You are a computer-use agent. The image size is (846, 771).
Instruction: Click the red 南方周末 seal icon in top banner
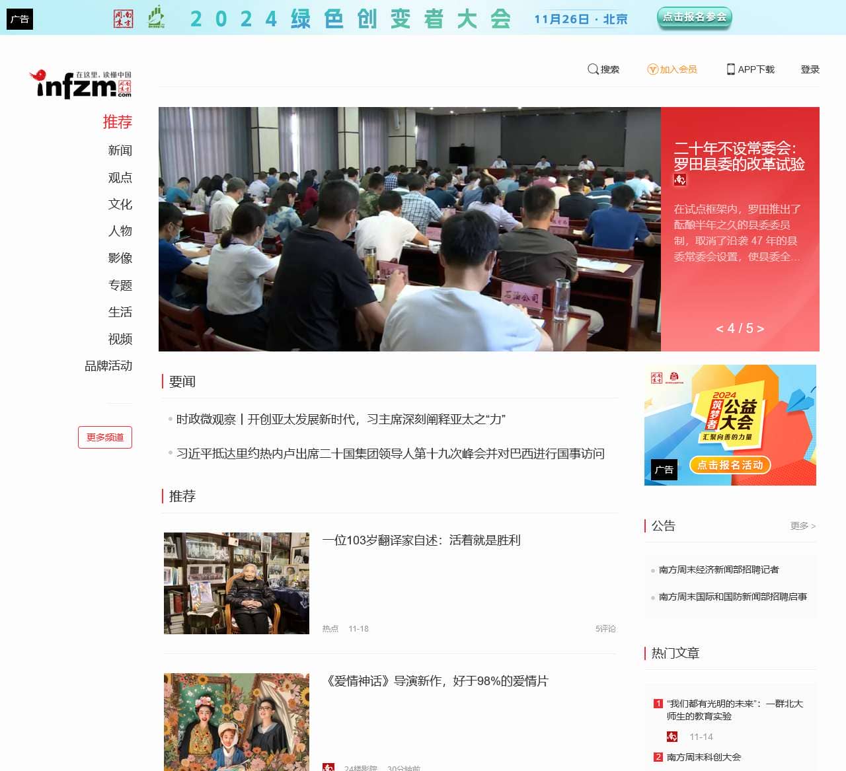[123, 18]
